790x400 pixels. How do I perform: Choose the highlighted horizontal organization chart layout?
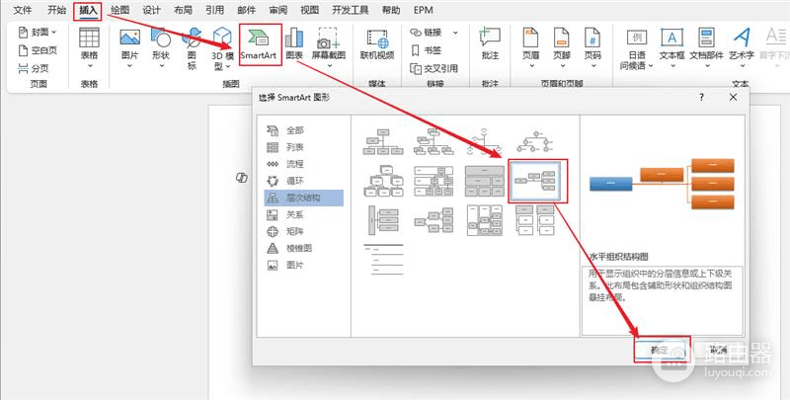click(x=537, y=182)
